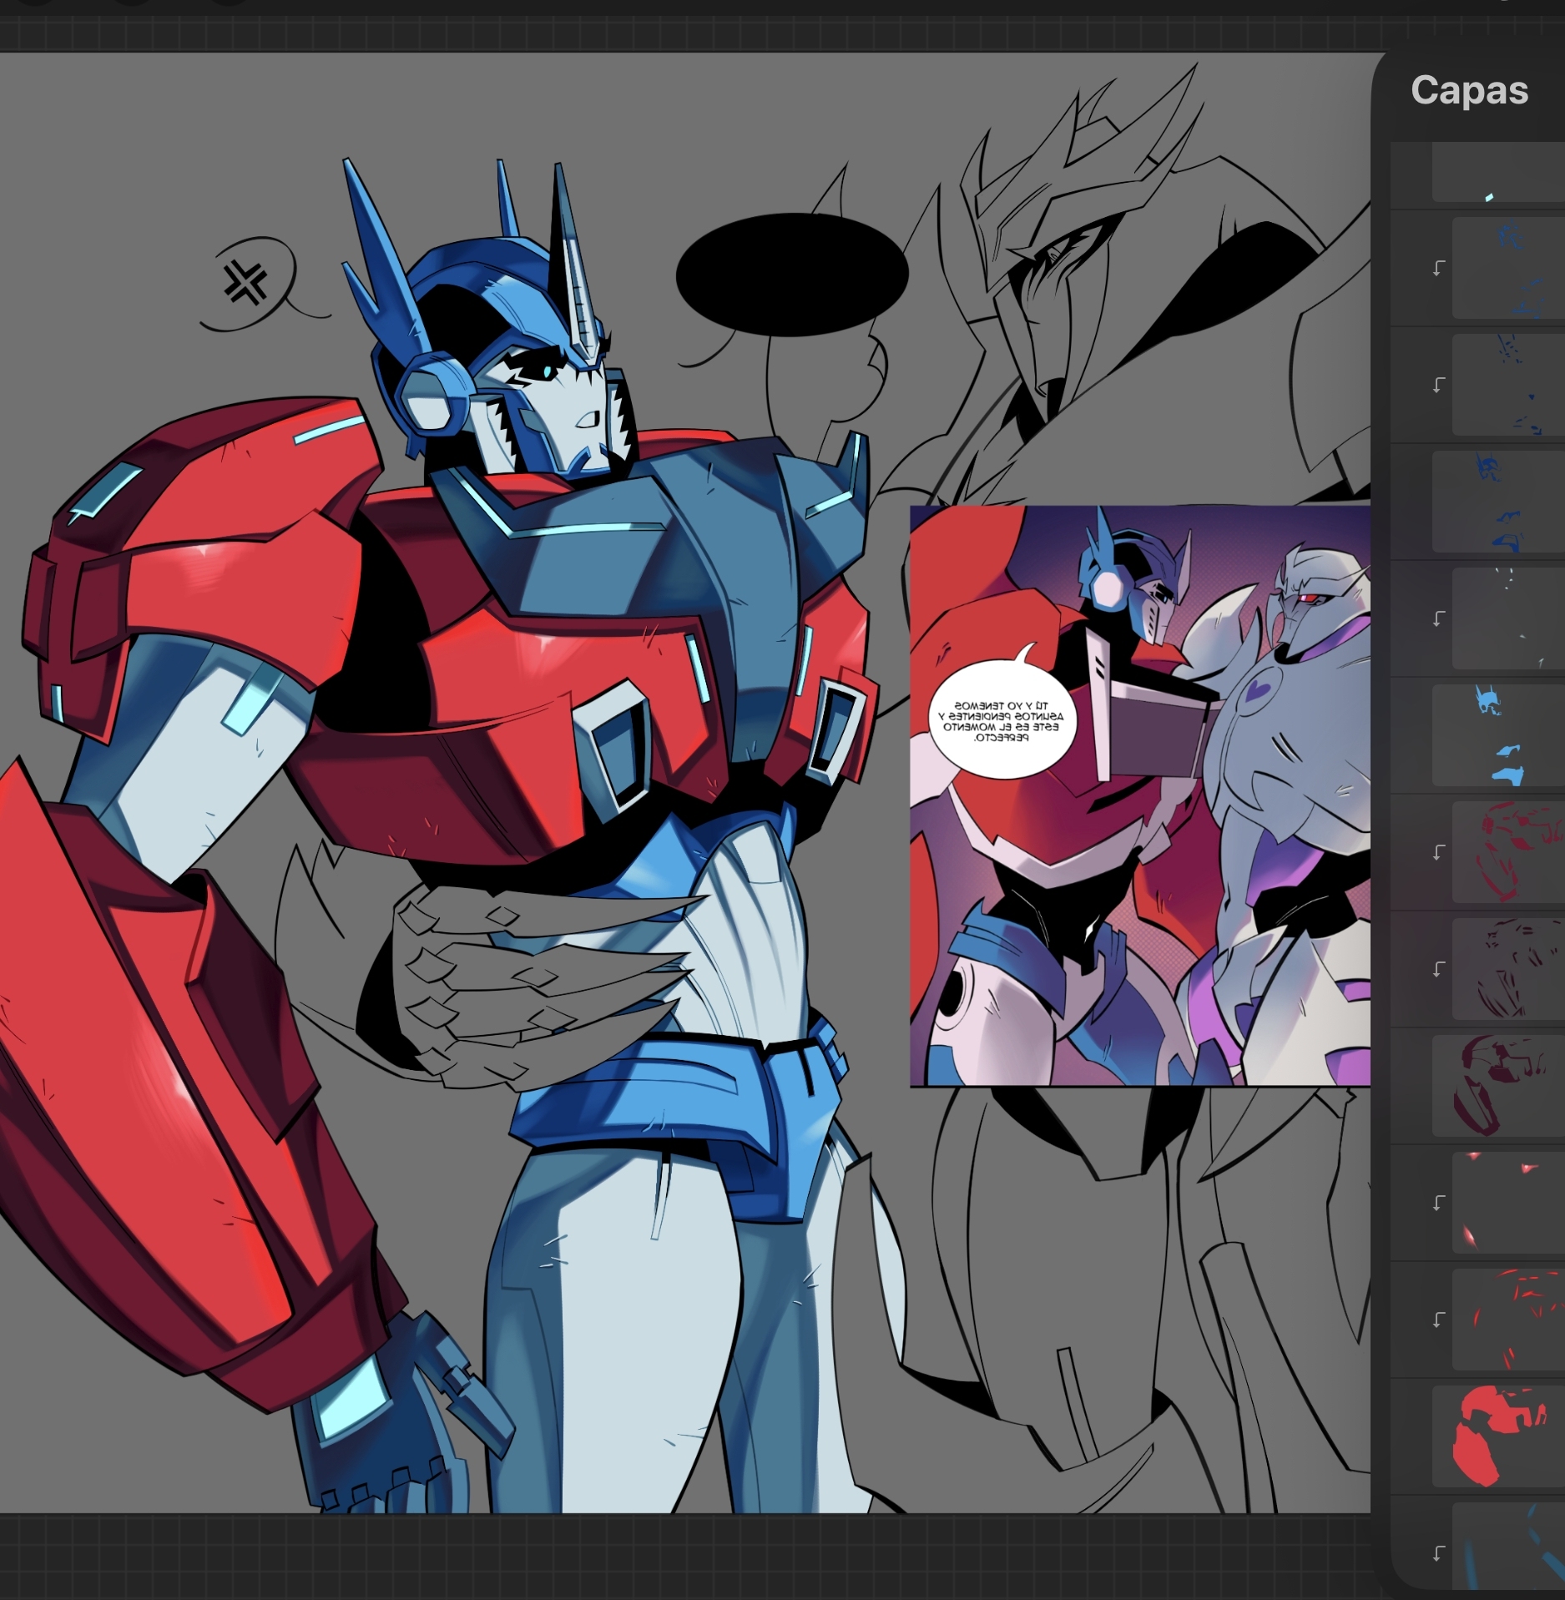Tap the Capas panel title
Image resolution: width=1565 pixels, height=1600 pixels.
[1469, 90]
